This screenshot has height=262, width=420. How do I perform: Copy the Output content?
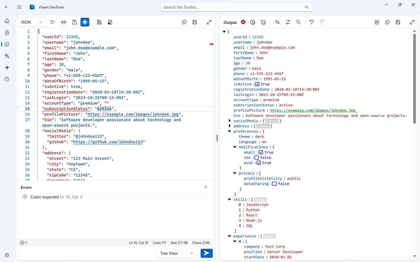(x=387, y=22)
